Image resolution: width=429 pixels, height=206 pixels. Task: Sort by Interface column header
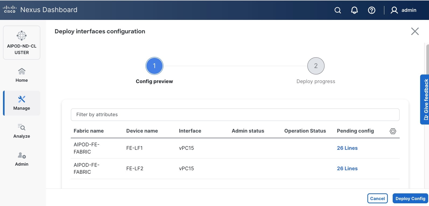(x=190, y=131)
